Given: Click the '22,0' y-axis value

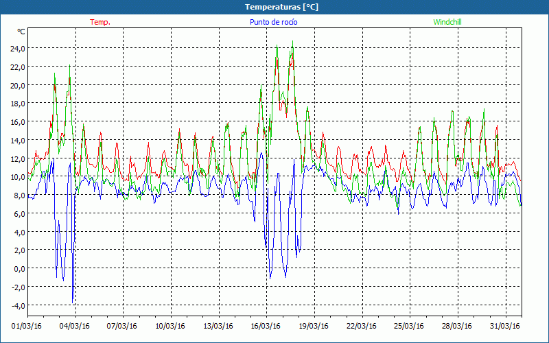Looking at the screenshot, I should (x=18, y=67).
